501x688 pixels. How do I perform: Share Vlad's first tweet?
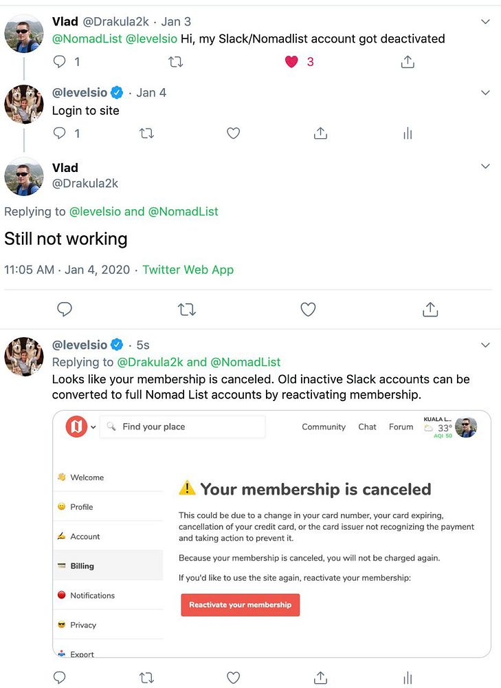point(408,62)
